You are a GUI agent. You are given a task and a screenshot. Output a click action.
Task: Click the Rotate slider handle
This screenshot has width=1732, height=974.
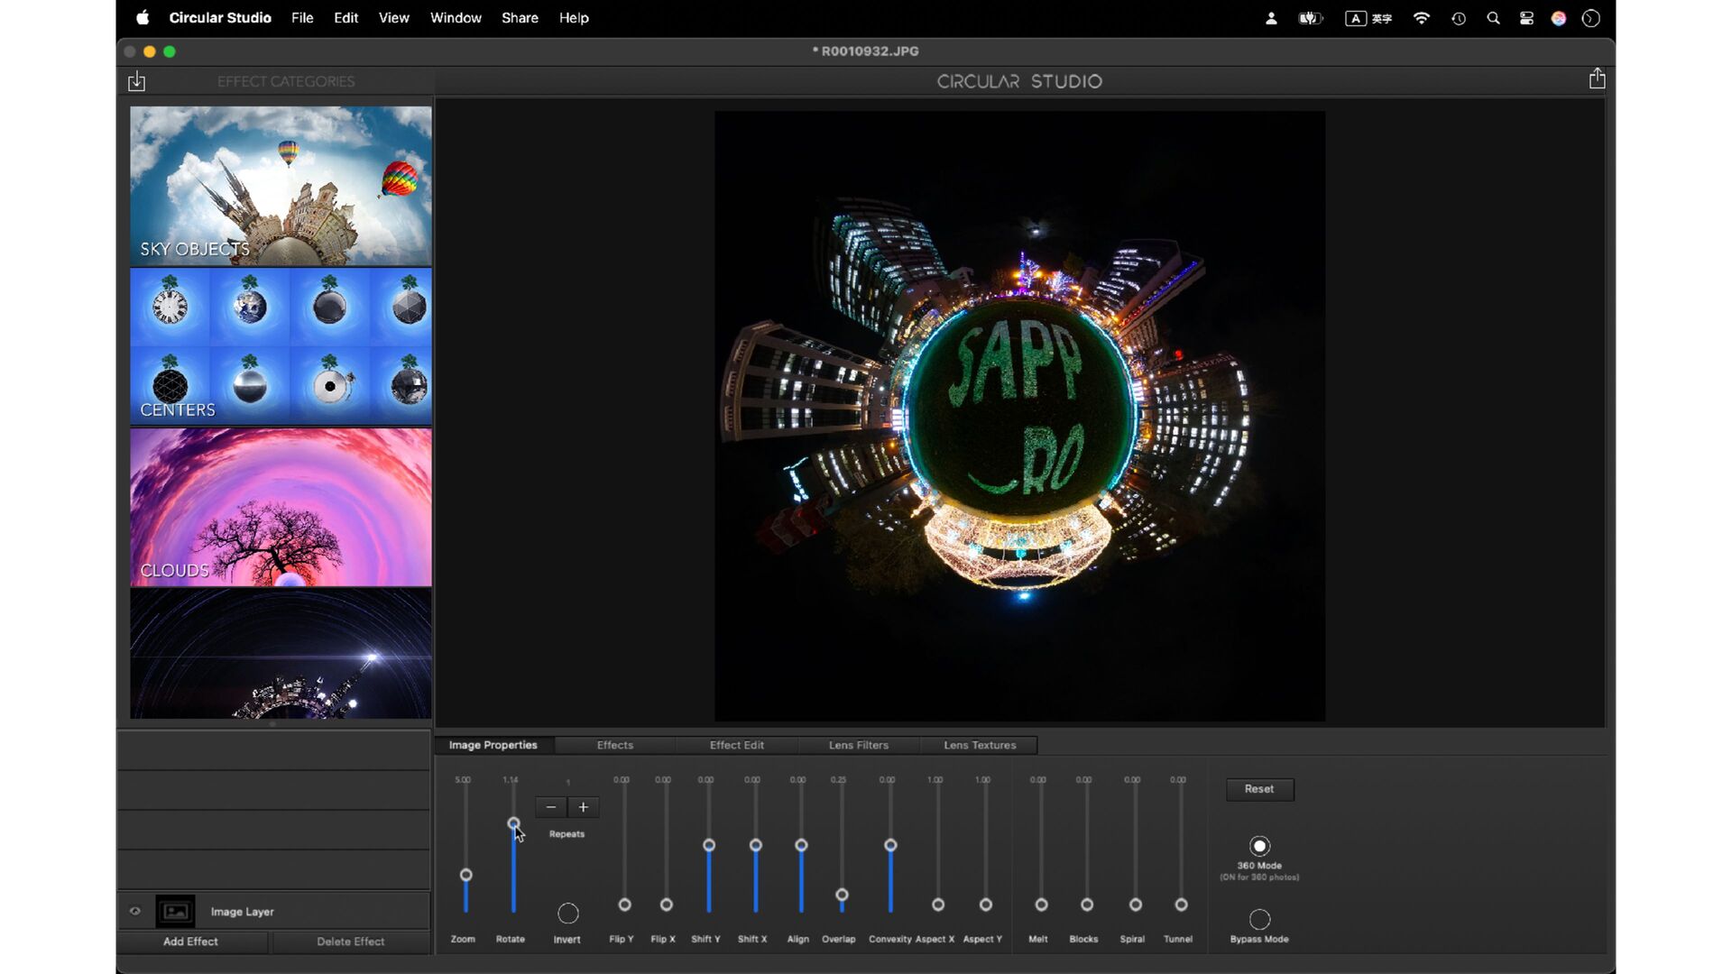click(513, 822)
